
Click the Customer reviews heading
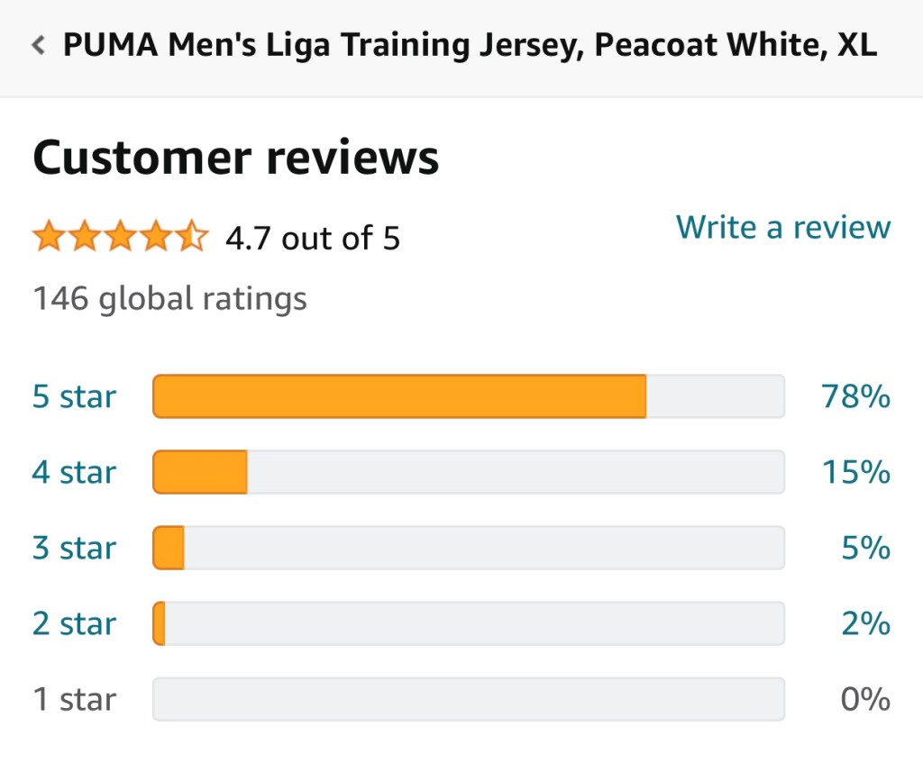click(x=236, y=159)
